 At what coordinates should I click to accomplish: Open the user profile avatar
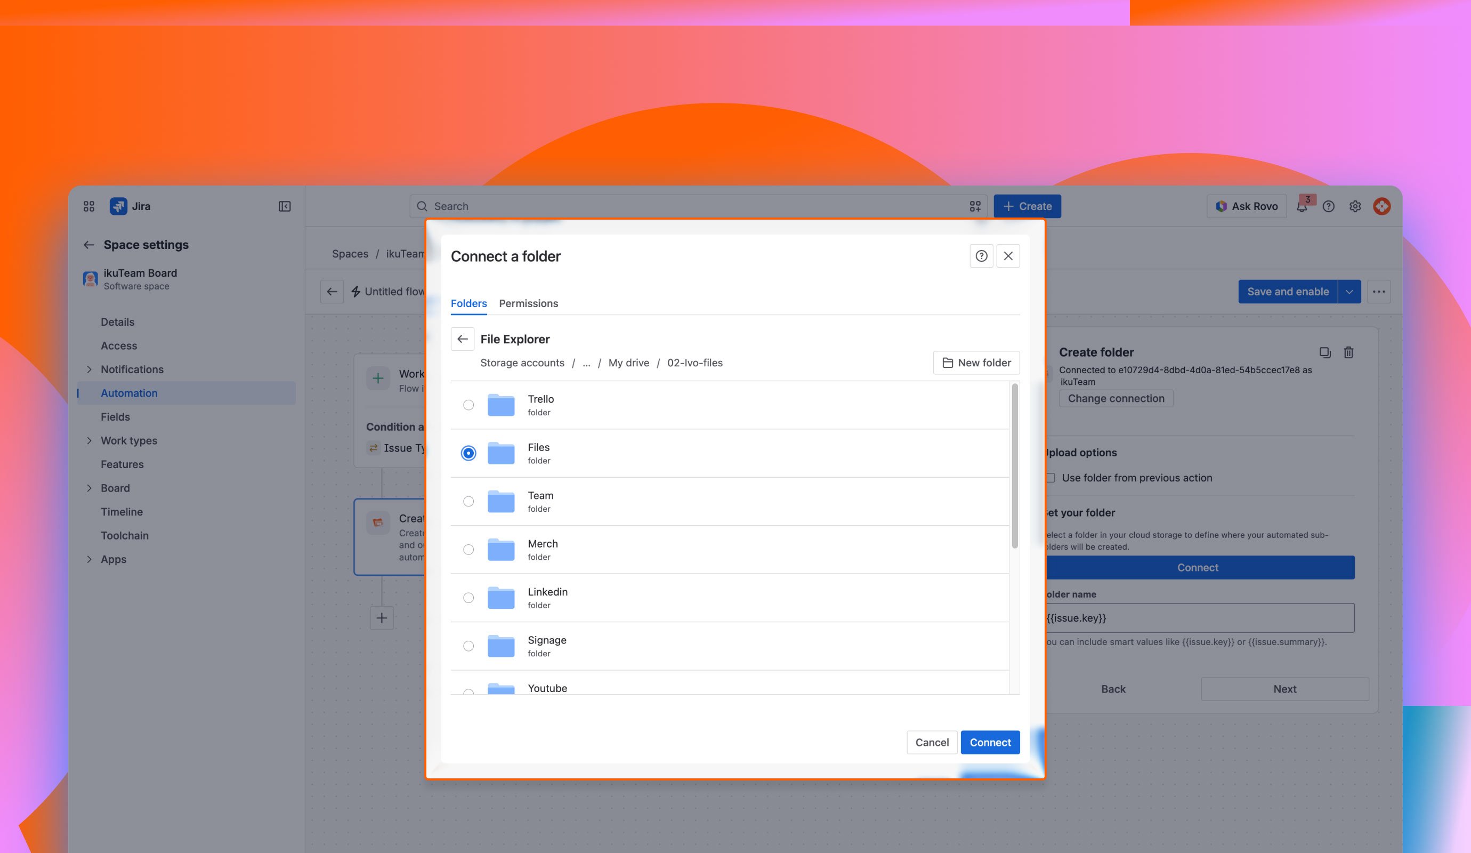point(1381,206)
